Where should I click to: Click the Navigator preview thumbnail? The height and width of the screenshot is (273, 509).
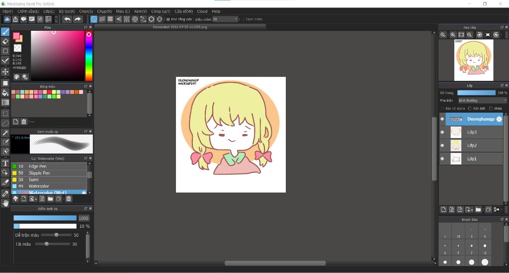click(x=474, y=60)
